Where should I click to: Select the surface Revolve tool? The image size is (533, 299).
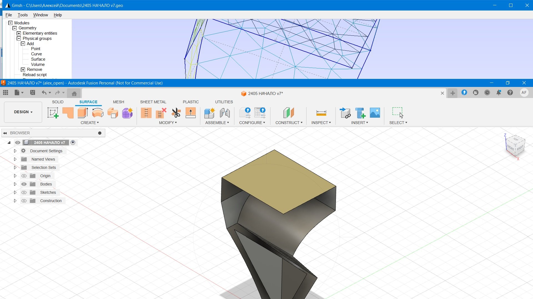[x=98, y=113]
